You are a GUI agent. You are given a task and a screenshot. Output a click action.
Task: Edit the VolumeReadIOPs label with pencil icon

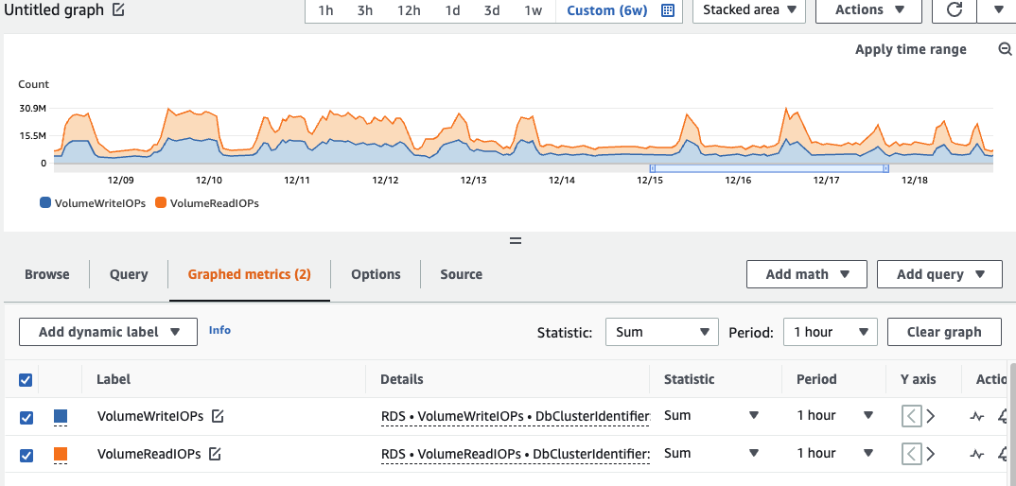coord(215,454)
